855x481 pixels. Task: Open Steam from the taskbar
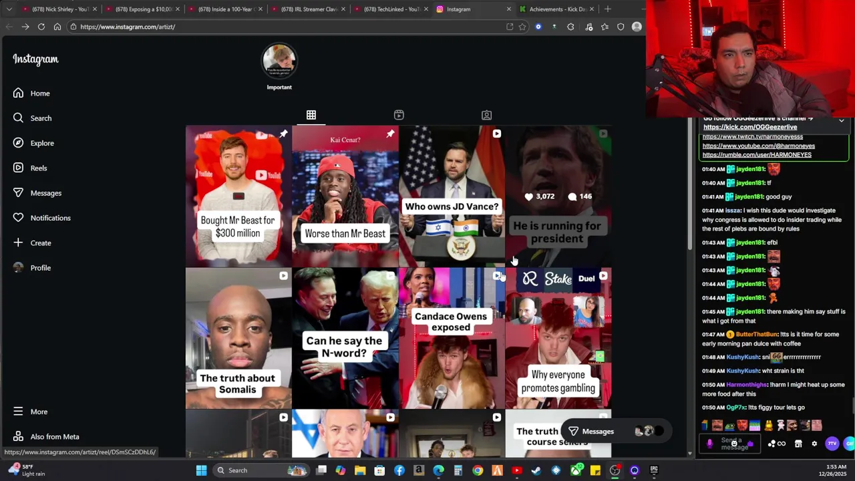coord(536,470)
